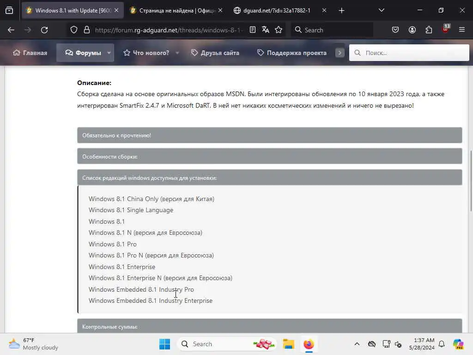Select text Windows 8.1 China Only
Screen dimensions: 473x355
pyautogui.click(x=123, y=199)
